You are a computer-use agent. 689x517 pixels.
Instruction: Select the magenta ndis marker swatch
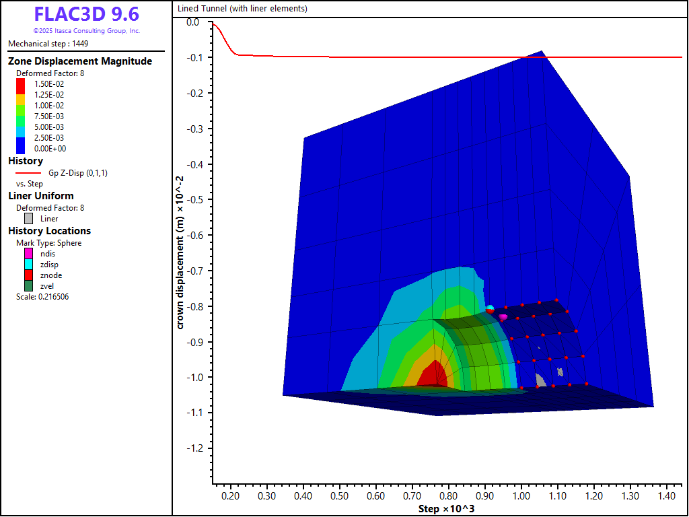28,254
